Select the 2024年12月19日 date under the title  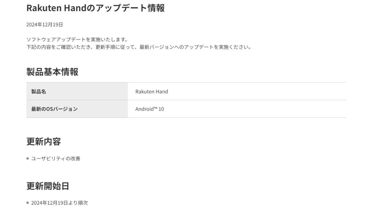tap(44, 25)
